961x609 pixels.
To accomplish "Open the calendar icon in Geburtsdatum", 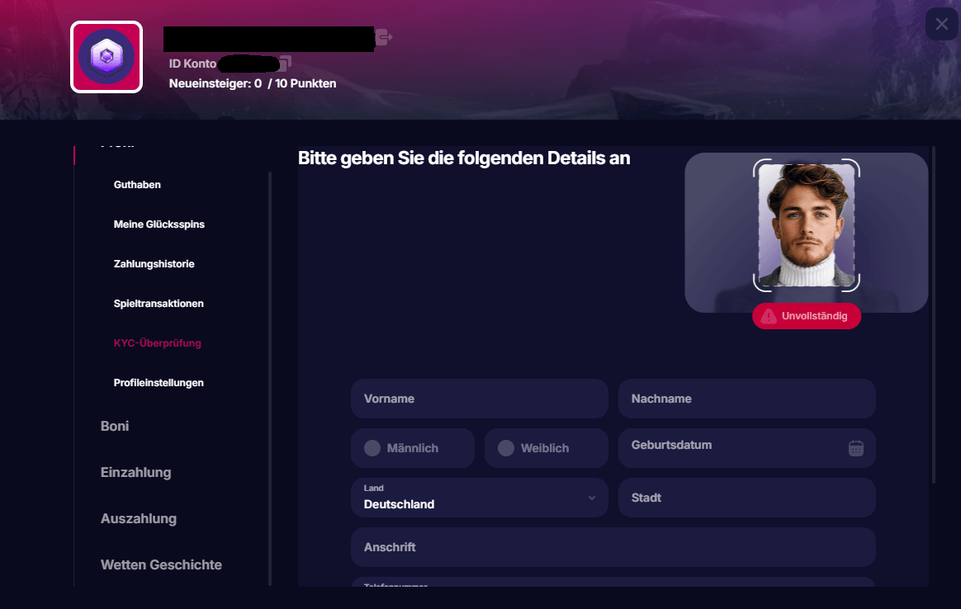I will [x=856, y=448].
